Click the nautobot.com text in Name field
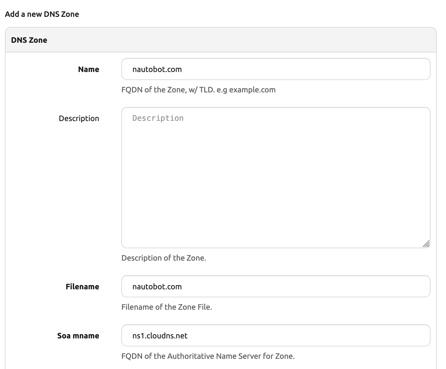Image resolution: width=446 pixels, height=369 pixels. click(x=157, y=69)
